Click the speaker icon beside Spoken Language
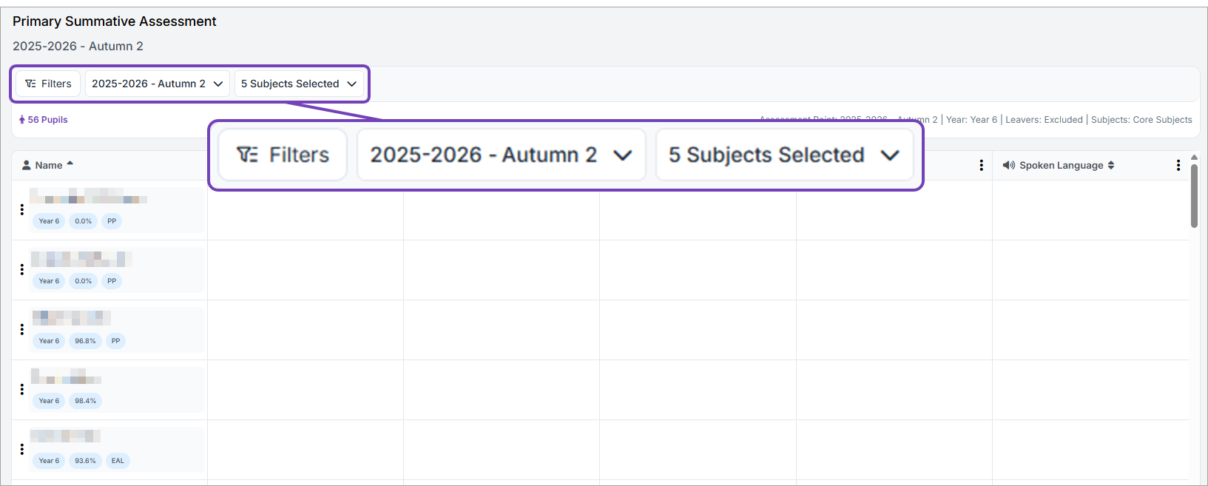Viewport: 1208px width, 486px height. click(x=1008, y=165)
